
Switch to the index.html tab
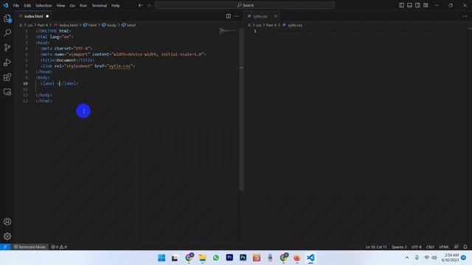pyautogui.click(x=33, y=16)
